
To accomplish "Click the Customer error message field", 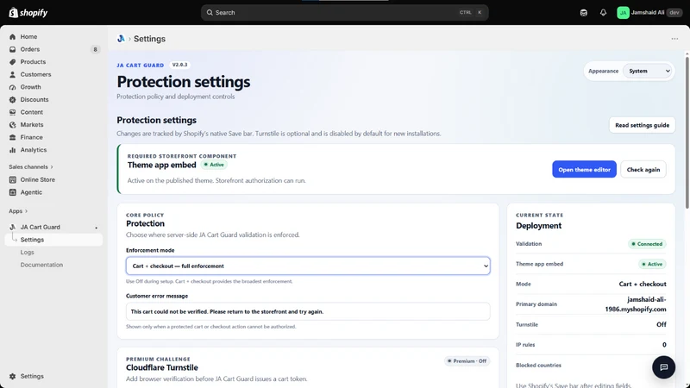I will 308,311.
